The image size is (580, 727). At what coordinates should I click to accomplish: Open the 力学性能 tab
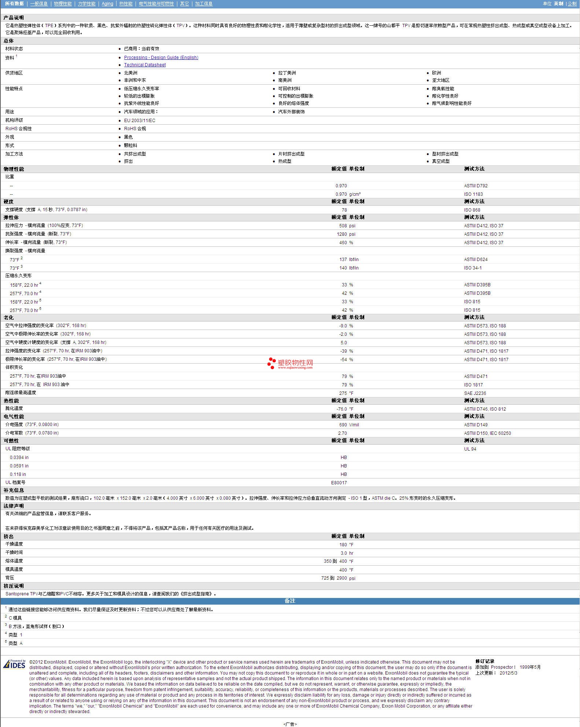tap(86, 4)
